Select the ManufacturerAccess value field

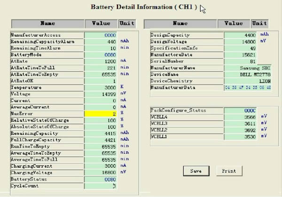101,35
